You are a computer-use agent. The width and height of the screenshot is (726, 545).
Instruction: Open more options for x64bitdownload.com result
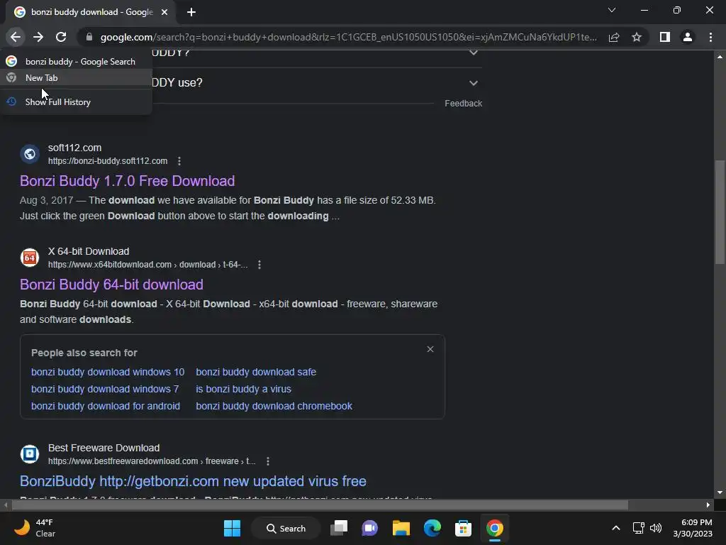click(x=259, y=265)
